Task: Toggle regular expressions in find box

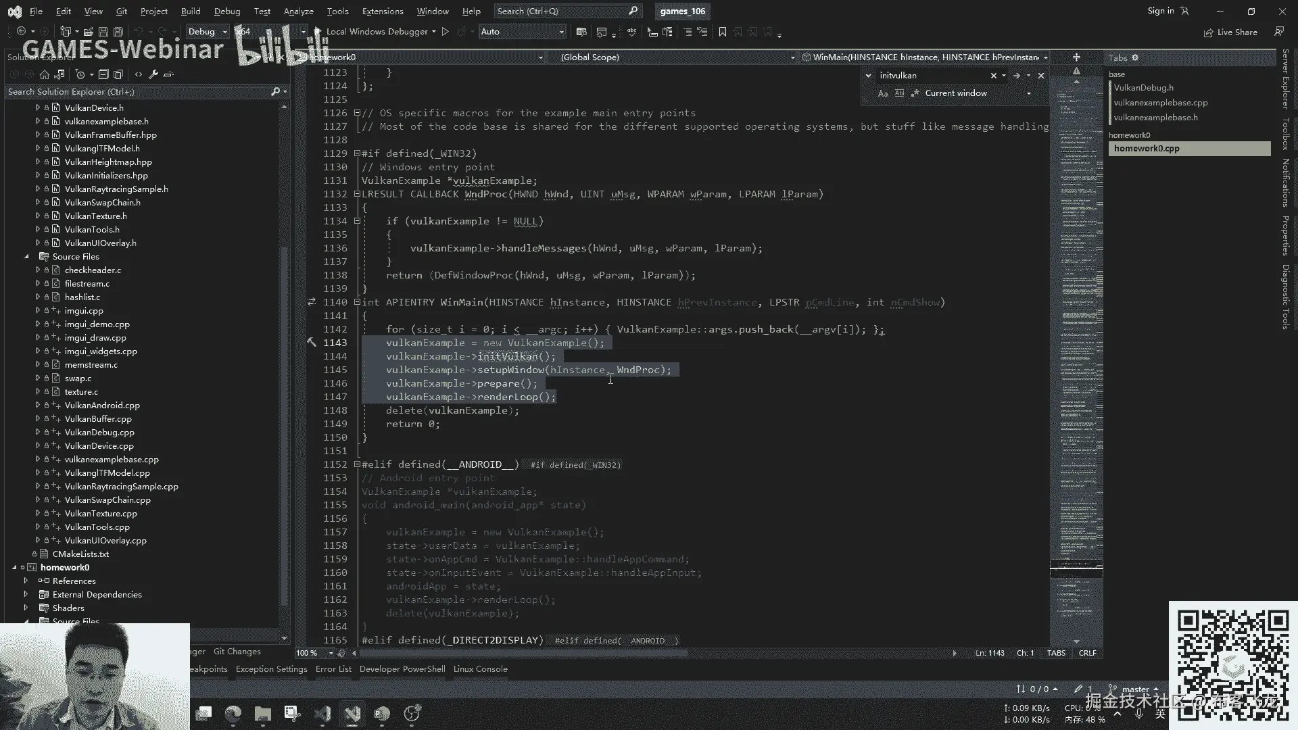Action: (915, 93)
